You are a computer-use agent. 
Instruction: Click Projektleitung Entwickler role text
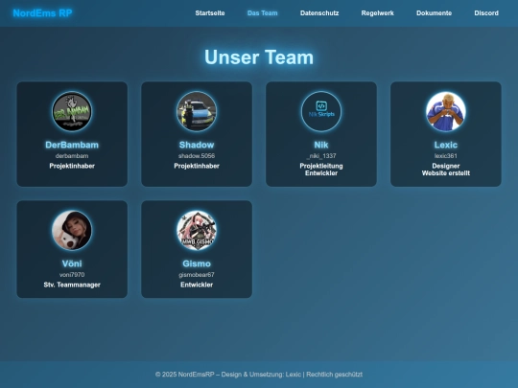[x=321, y=170]
